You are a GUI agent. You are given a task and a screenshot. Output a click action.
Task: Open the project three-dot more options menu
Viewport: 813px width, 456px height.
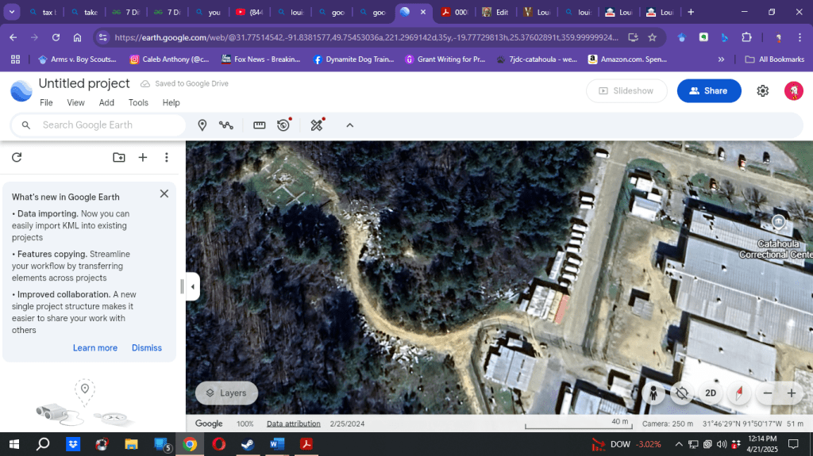(167, 158)
